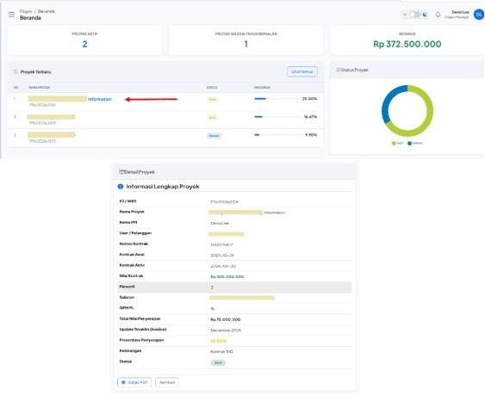The image size is (485, 414).
Task: Click the Kembali button
Action: coord(167,382)
